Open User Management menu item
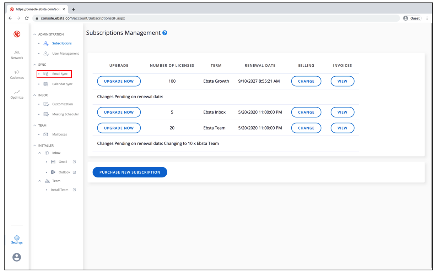This screenshot has height=274, width=437. pyautogui.click(x=65, y=54)
